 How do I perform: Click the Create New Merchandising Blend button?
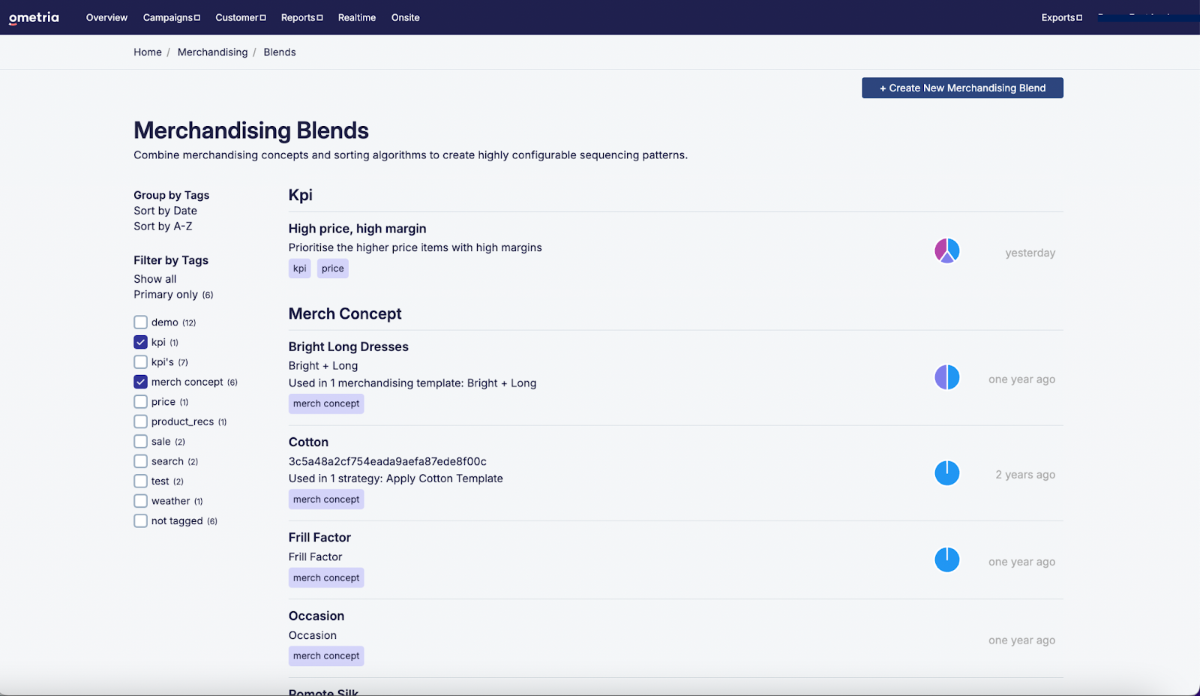tap(962, 88)
